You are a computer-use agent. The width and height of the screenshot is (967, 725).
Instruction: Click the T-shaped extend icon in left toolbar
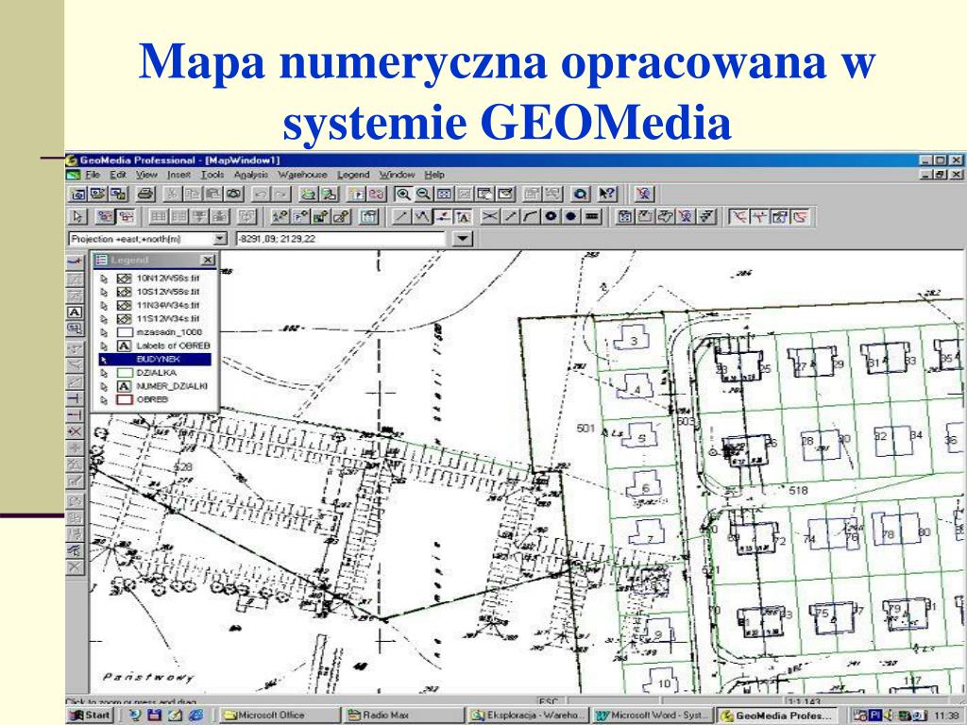[75, 398]
